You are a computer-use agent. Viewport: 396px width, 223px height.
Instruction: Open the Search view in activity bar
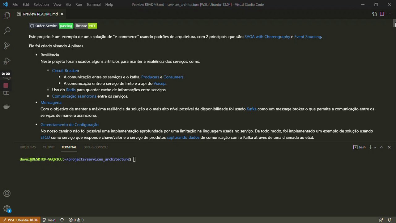point(6,31)
